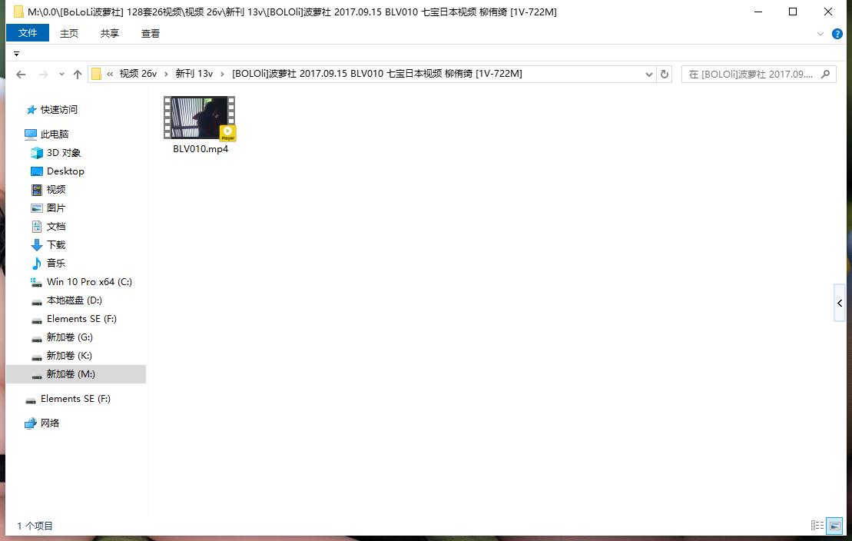The height and width of the screenshot is (541, 852).
Task: Switch to large icons view layout
Action: coord(835,526)
